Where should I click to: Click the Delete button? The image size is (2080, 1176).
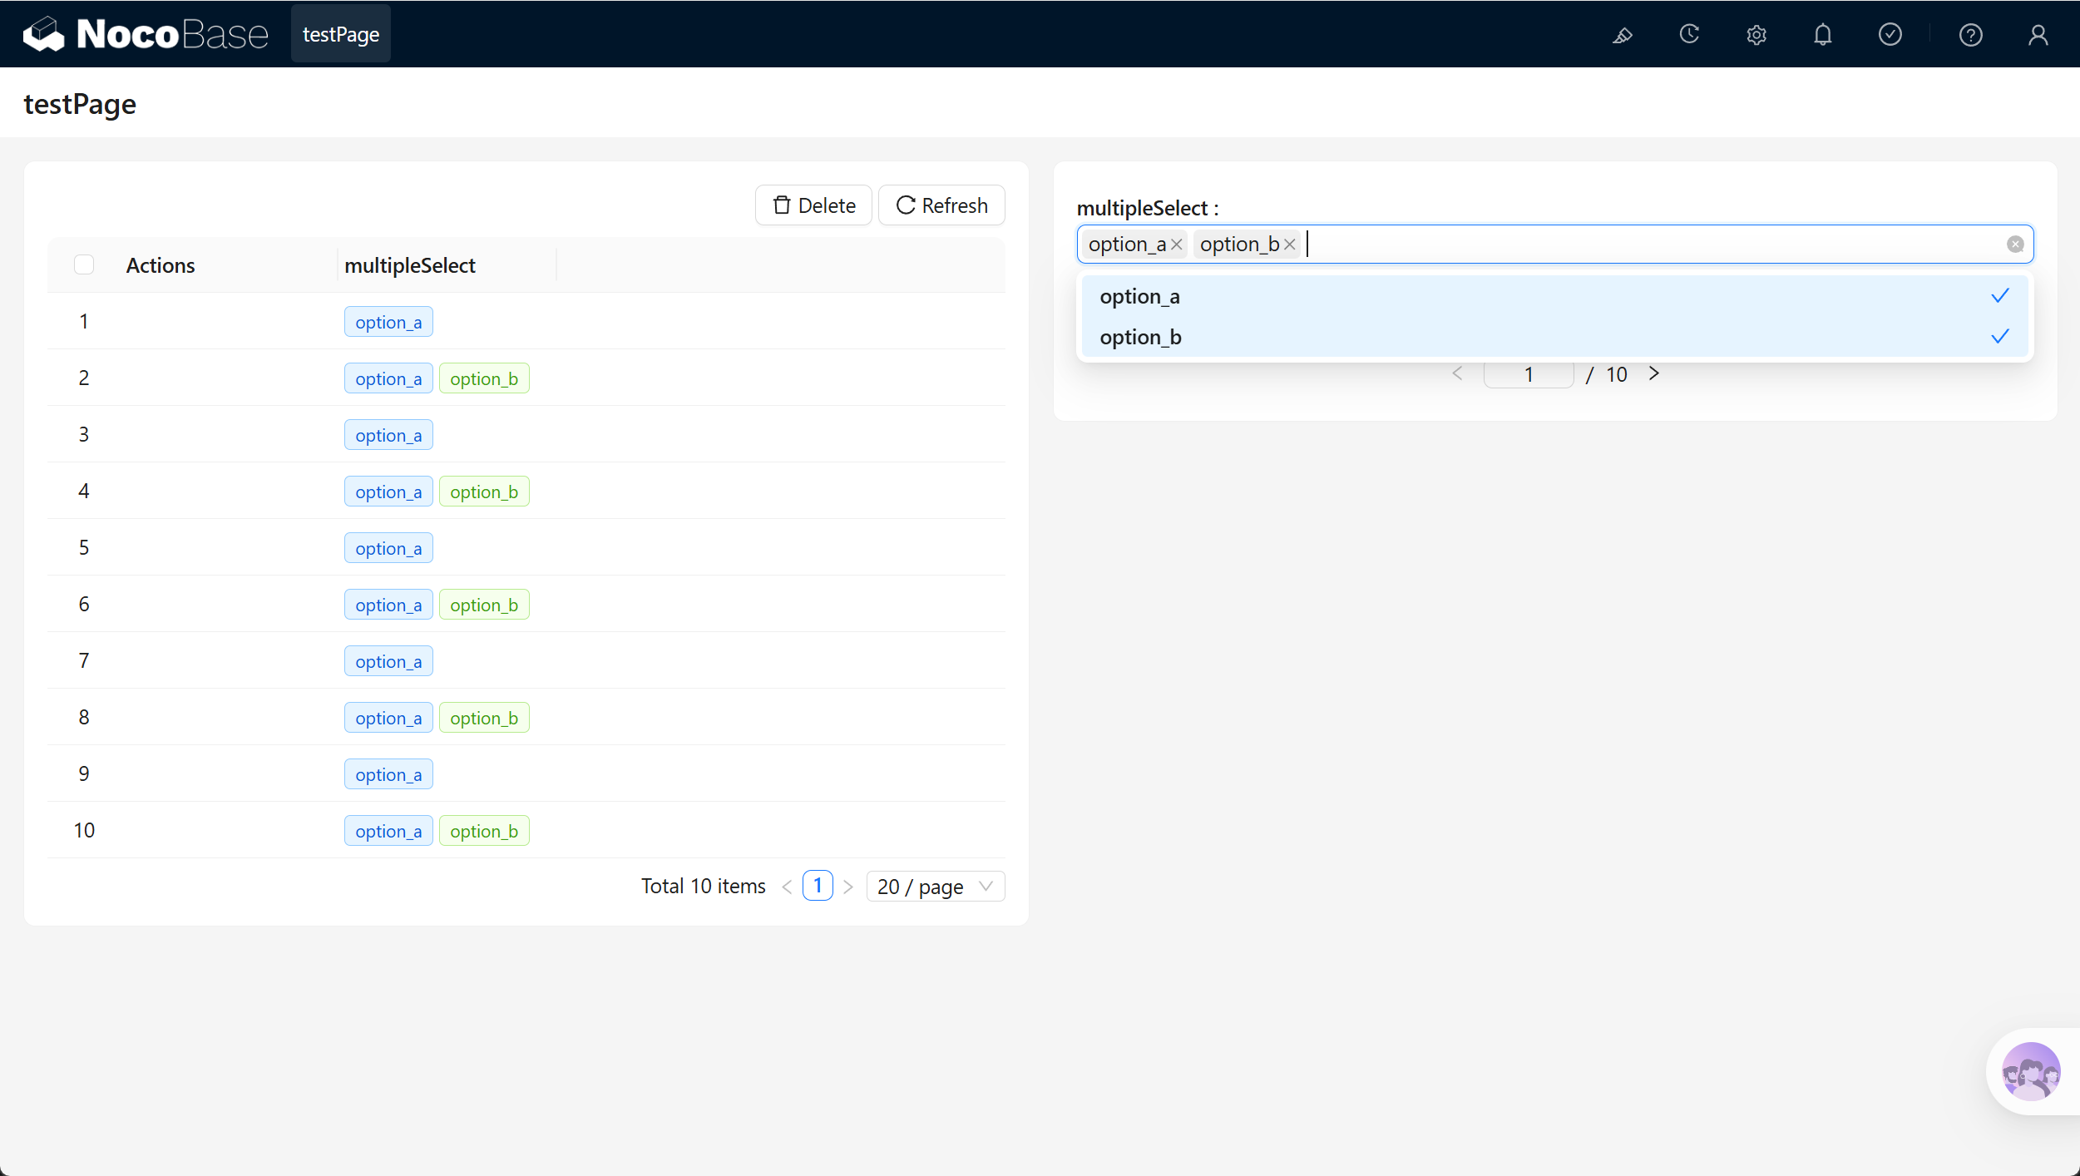point(813,205)
